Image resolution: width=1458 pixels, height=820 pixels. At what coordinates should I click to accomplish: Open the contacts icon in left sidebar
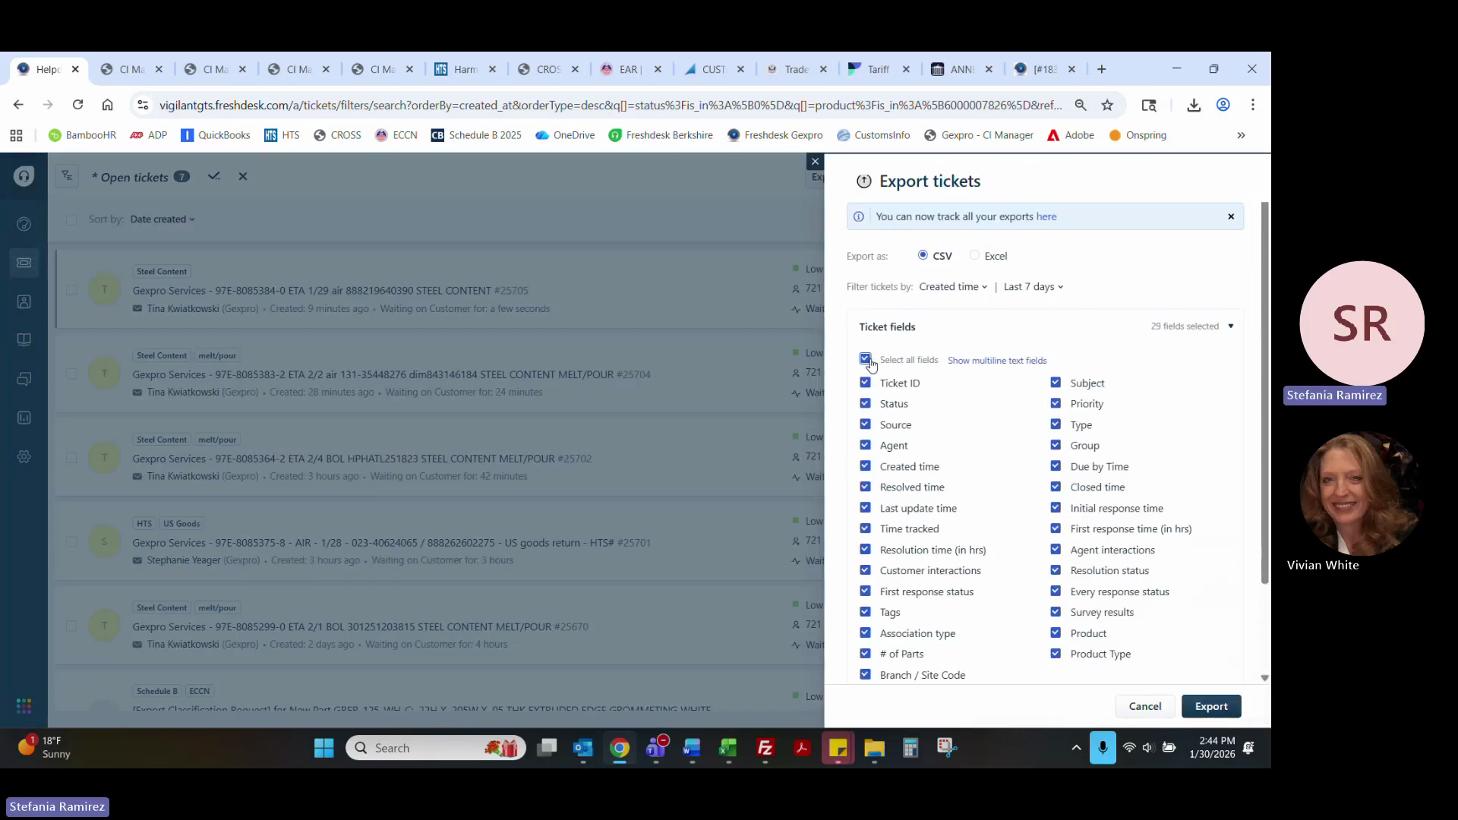point(24,301)
